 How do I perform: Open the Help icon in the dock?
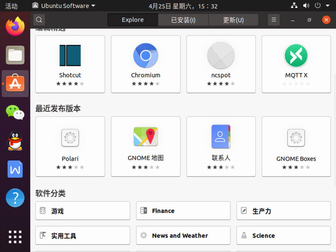pos(15,198)
